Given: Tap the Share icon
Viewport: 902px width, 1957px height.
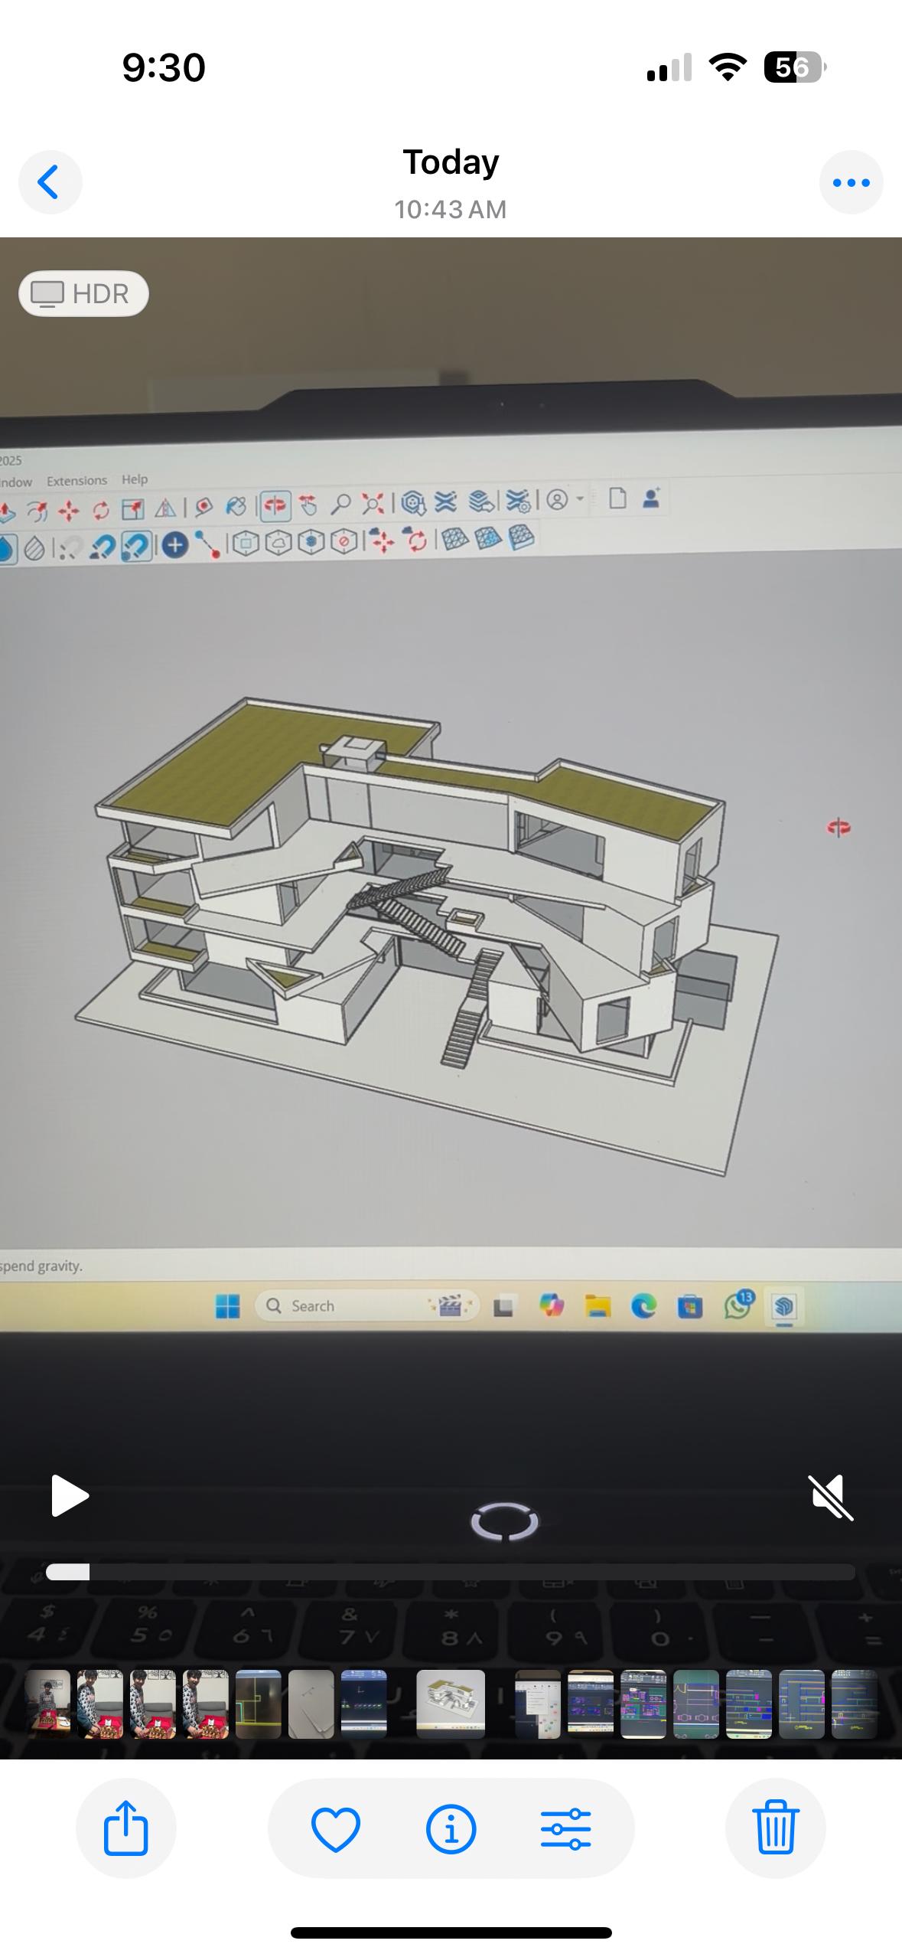Looking at the screenshot, I should point(125,1828).
